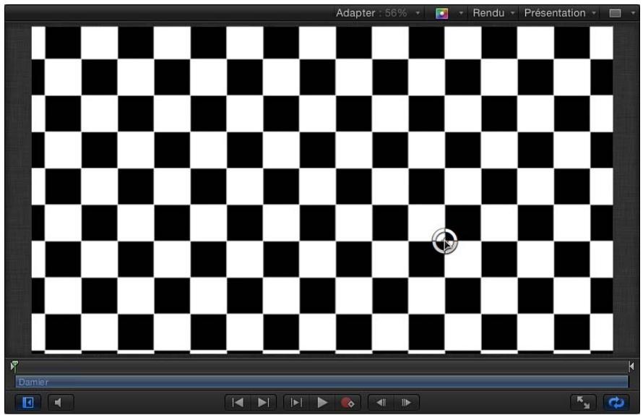Start playback with the Play button
The image size is (643, 415).
click(322, 403)
